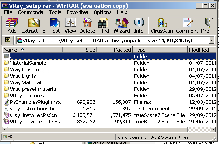Sort by the Modified column header
The image size is (219, 144).
(x=201, y=50)
